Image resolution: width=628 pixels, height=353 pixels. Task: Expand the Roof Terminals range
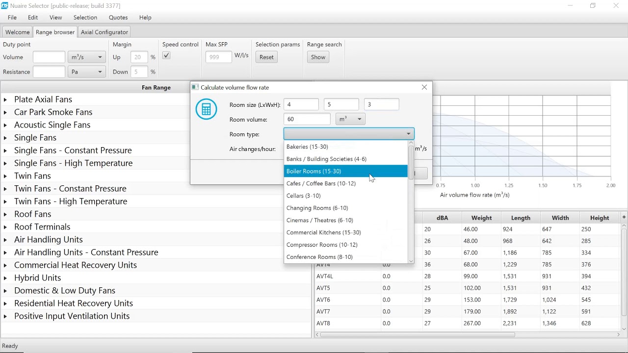pyautogui.click(x=5, y=227)
